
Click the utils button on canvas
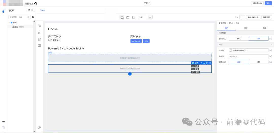[146, 41]
